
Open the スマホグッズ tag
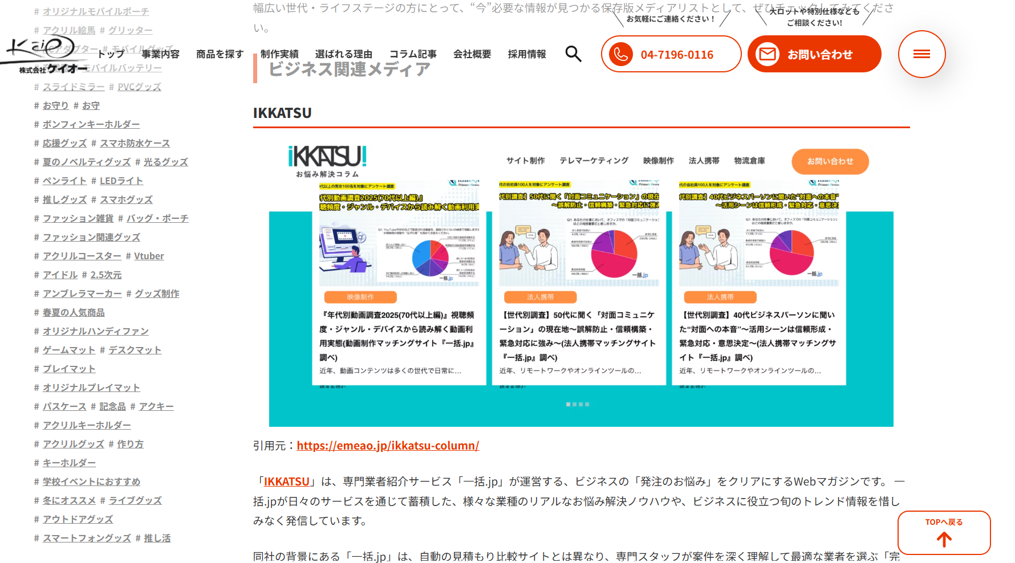126,199
